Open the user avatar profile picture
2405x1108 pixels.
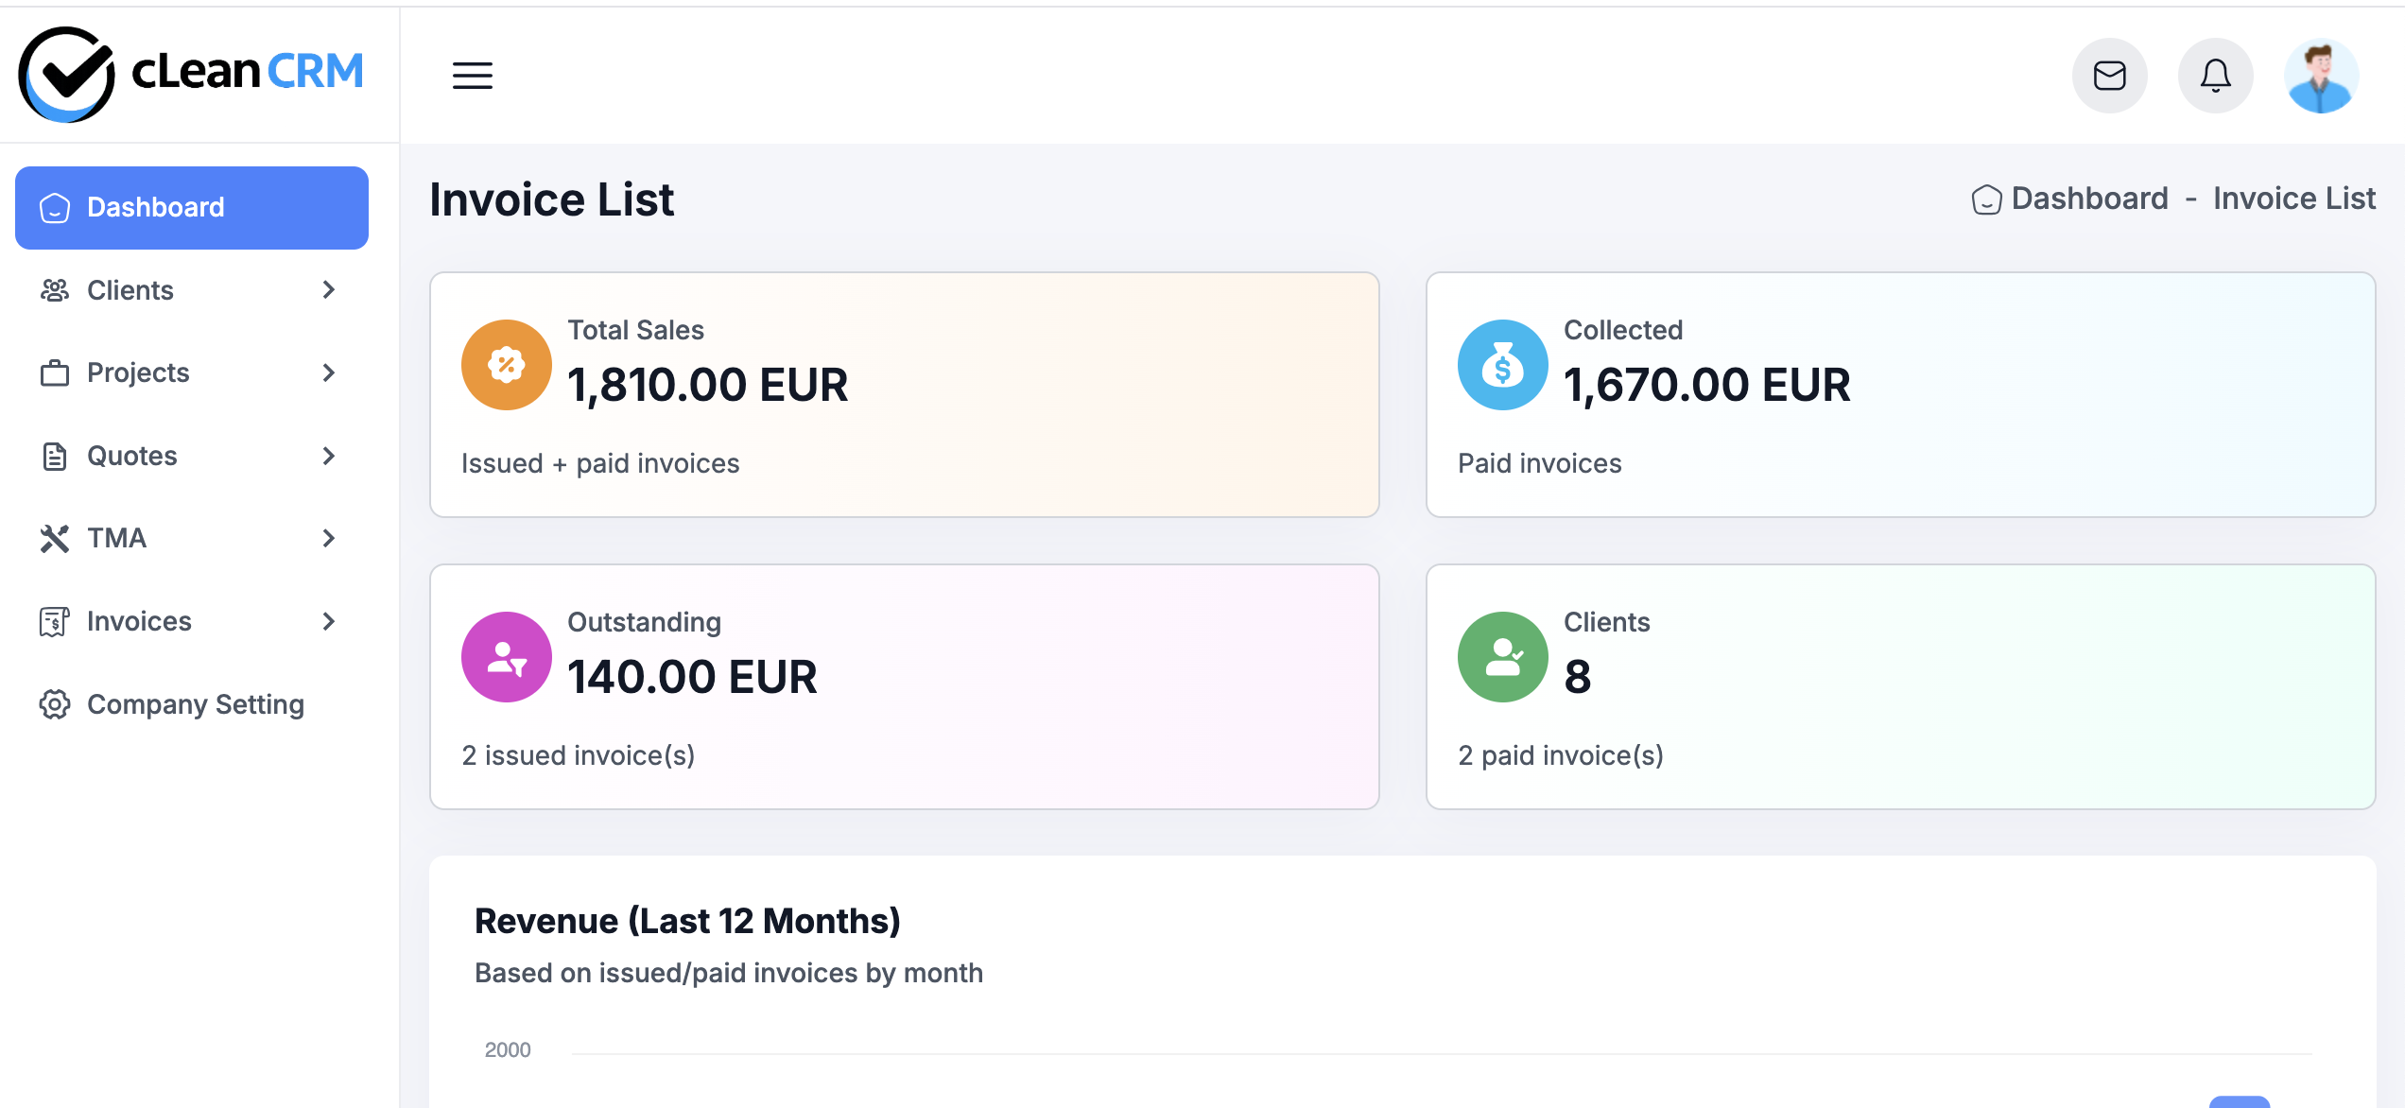[2322, 76]
